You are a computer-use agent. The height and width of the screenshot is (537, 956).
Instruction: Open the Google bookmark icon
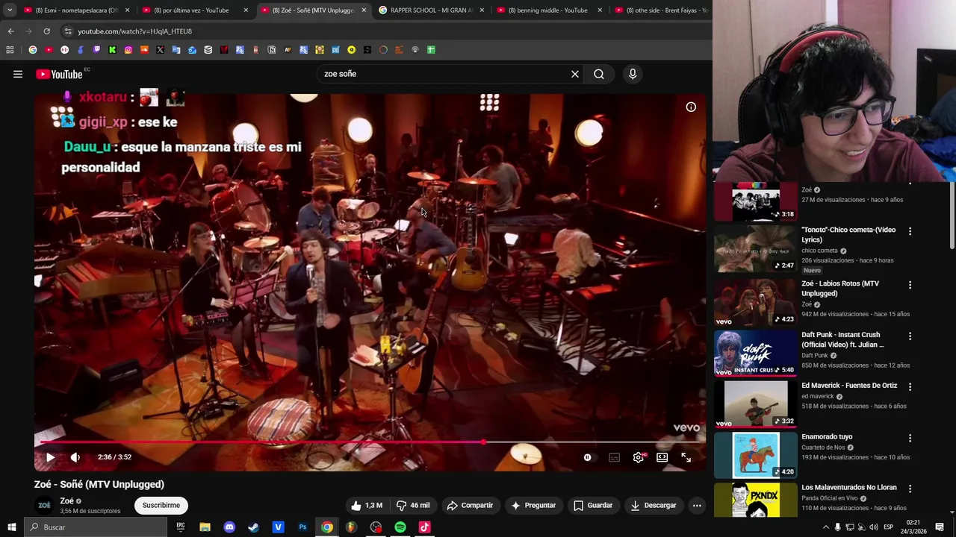pos(33,50)
